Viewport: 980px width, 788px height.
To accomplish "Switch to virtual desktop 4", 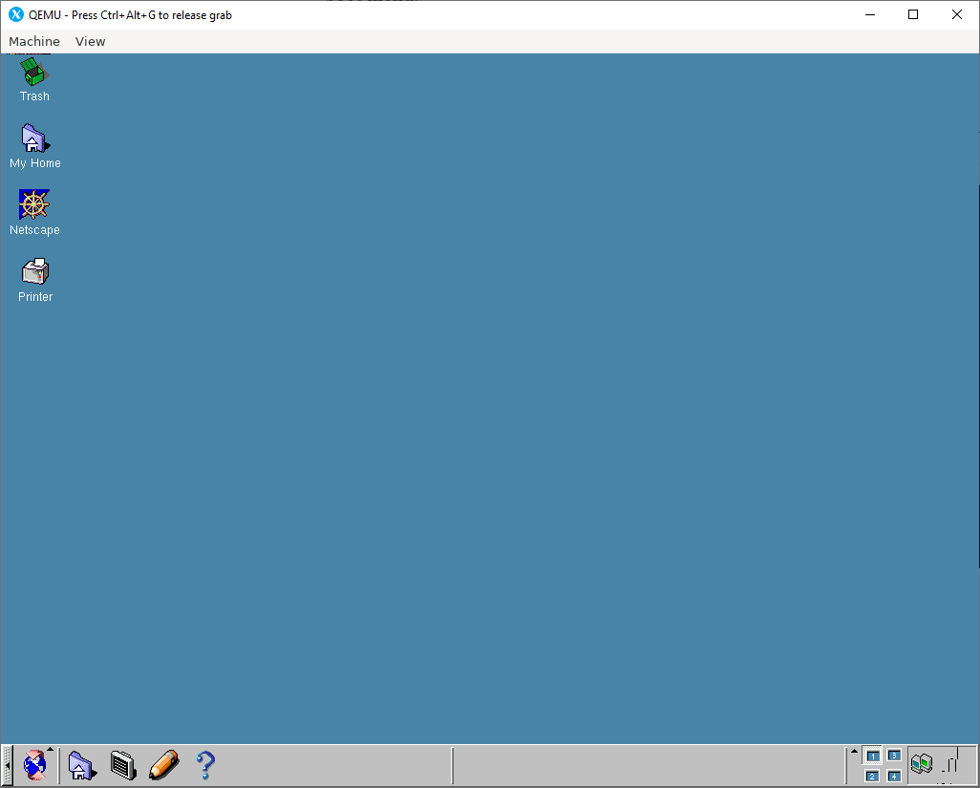I will point(894,777).
